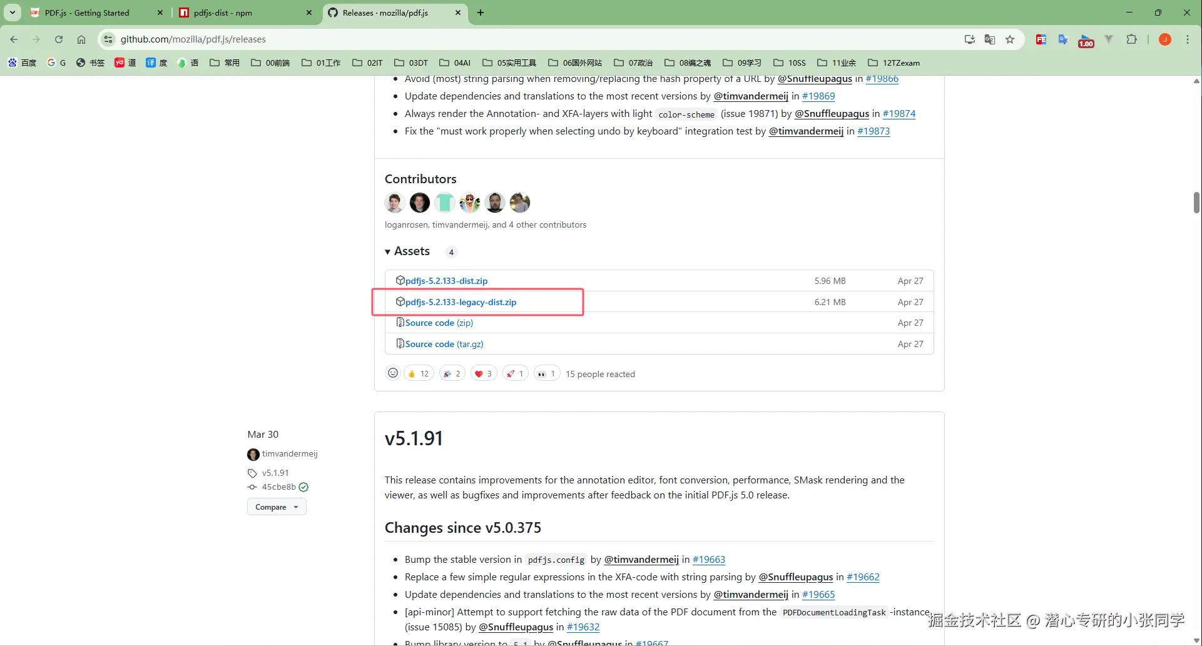Download pdfjs-5.2.133-legacy-dist.zip
Image resolution: width=1202 pixels, height=646 pixels.
click(x=461, y=302)
